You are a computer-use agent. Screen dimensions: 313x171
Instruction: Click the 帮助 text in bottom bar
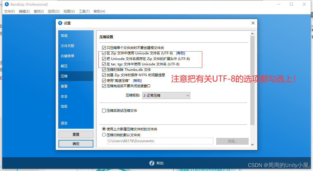pos(160,163)
